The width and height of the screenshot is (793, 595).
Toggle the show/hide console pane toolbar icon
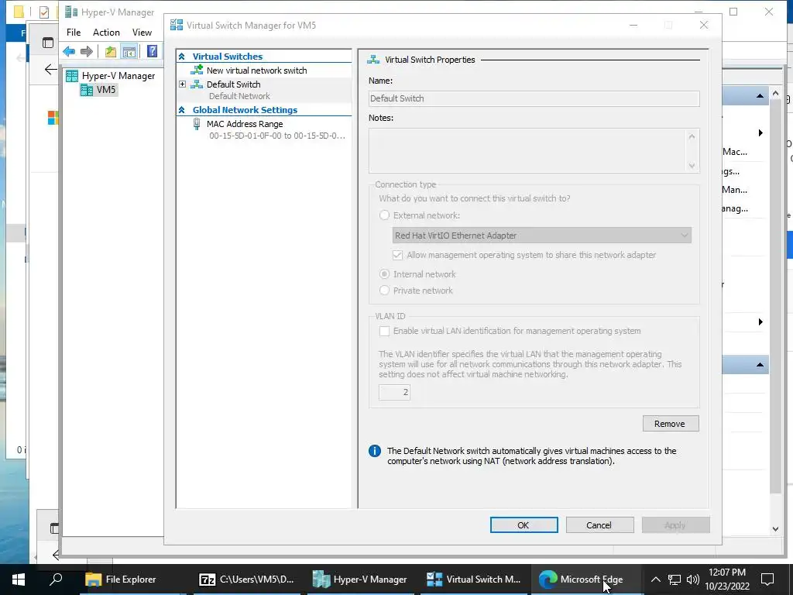tap(129, 51)
